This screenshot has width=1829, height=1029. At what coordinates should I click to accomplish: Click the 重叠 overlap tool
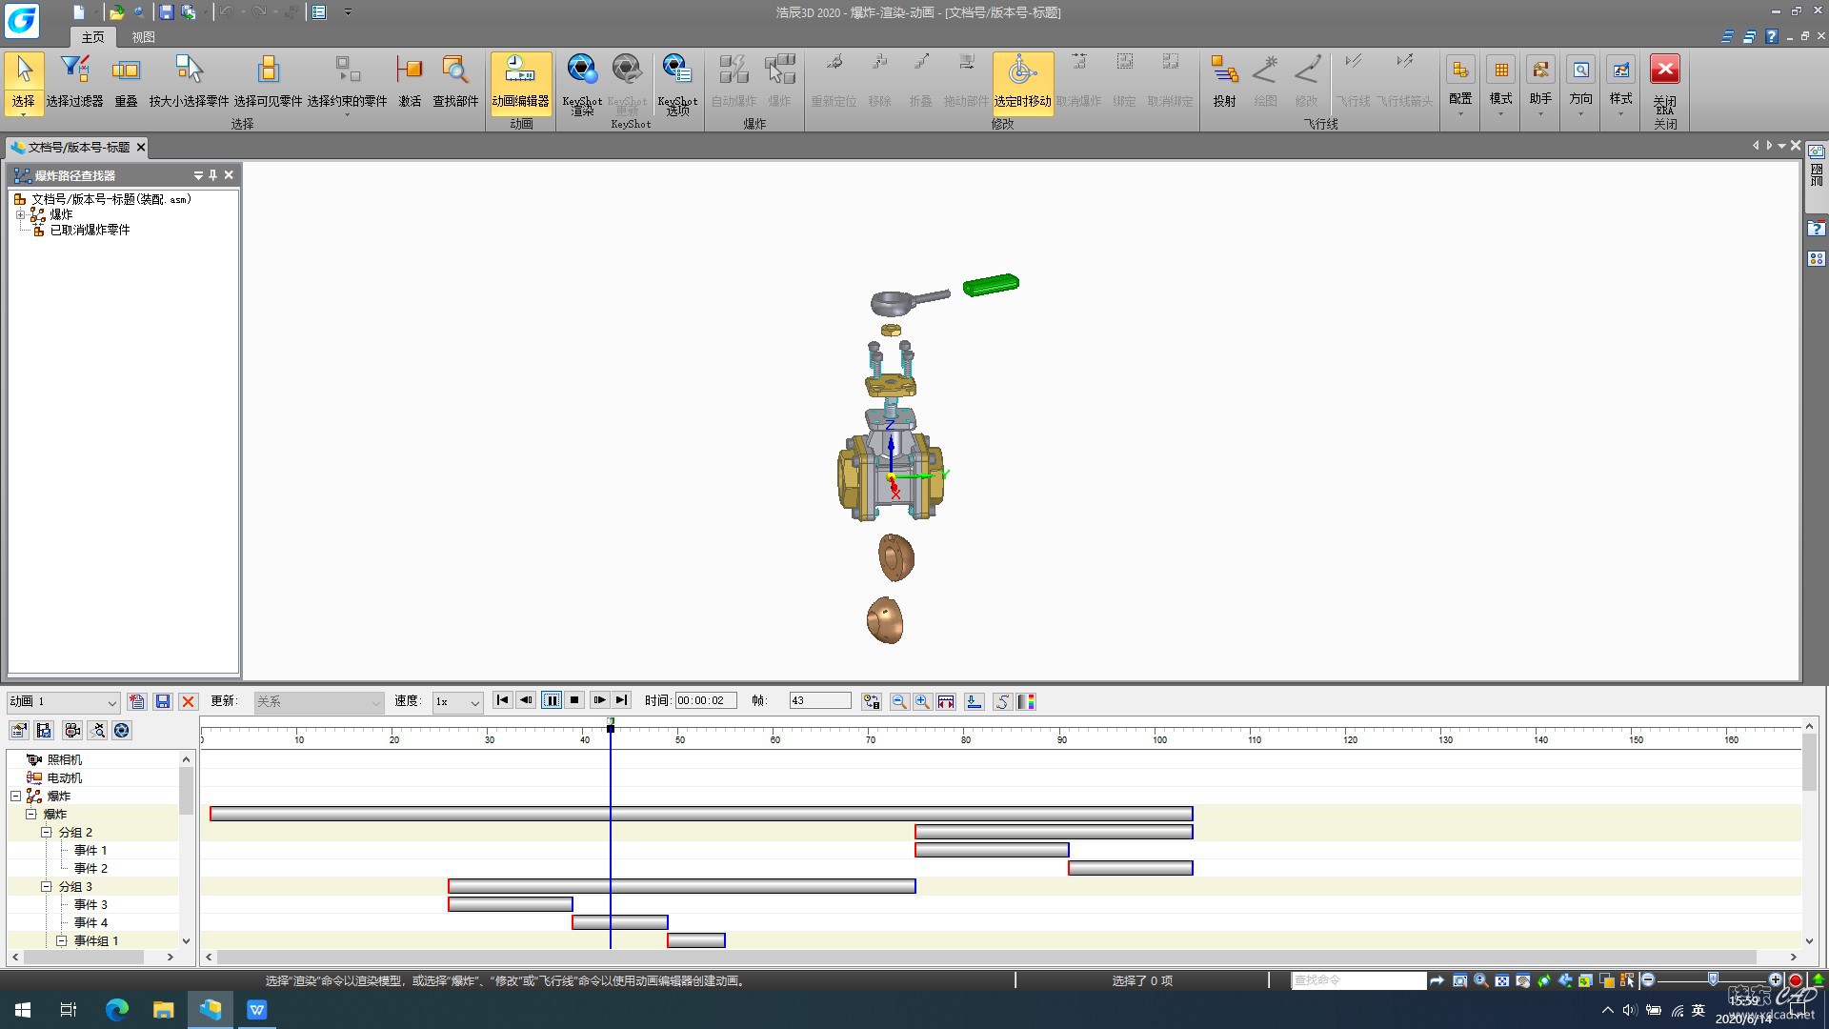click(126, 82)
